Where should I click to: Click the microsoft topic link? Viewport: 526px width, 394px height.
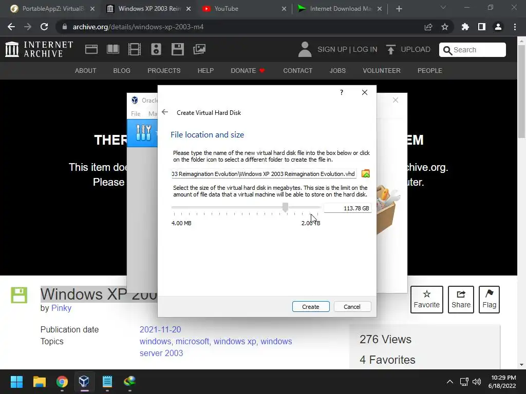coord(193,341)
